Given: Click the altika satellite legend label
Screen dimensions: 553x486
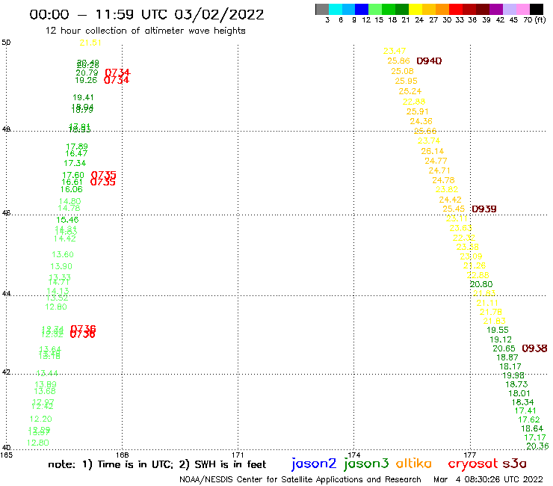Looking at the screenshot, I should (414, 463).
